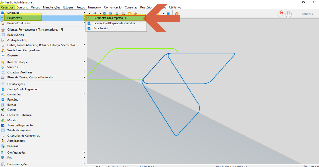The width and height of the screenshot is (319, 167).
Task: Expand the Empresas submenu arrow
Action: tap(84, 13)
